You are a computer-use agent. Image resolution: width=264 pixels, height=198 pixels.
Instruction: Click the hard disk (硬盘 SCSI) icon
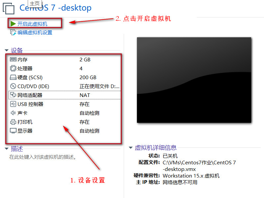click(x=13, y=77)
